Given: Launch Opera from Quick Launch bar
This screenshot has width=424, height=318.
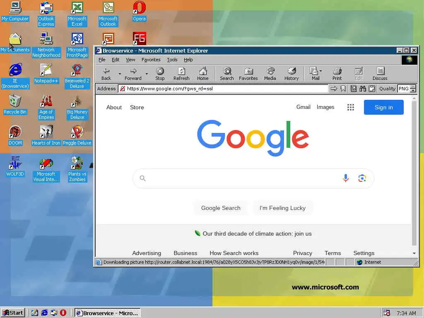Looking at the screenshot, I should pos(63,313).
